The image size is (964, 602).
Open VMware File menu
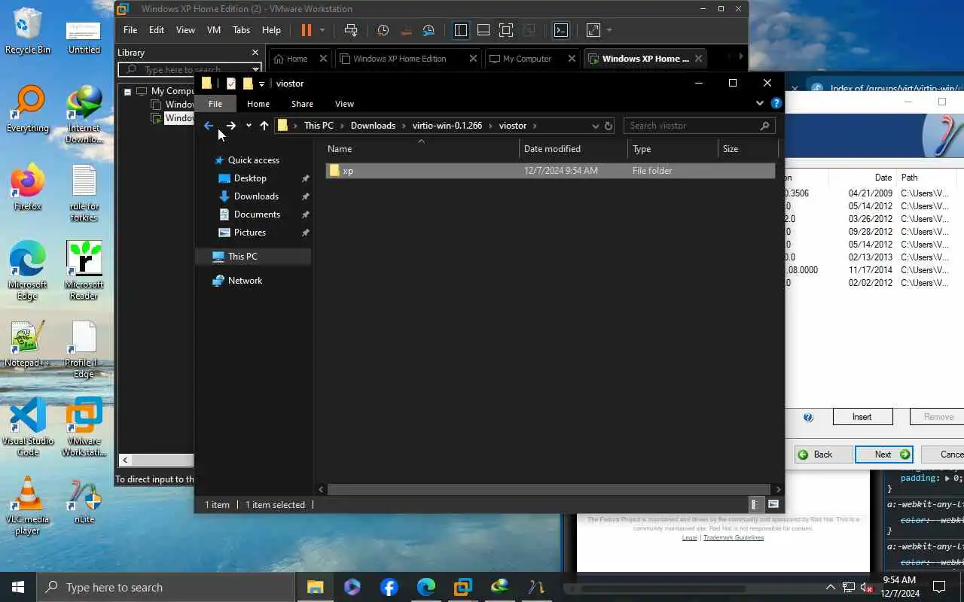130,30
